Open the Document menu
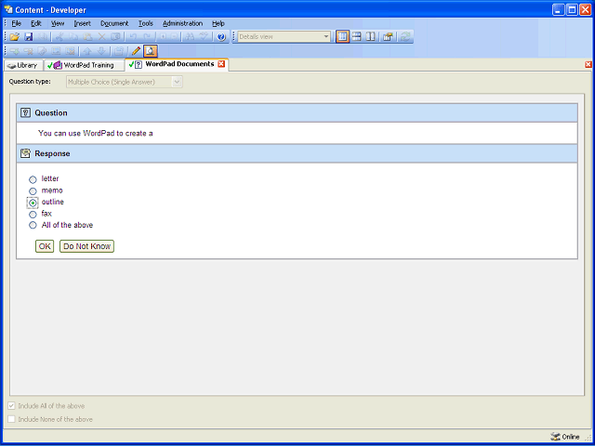 [114, 23]
